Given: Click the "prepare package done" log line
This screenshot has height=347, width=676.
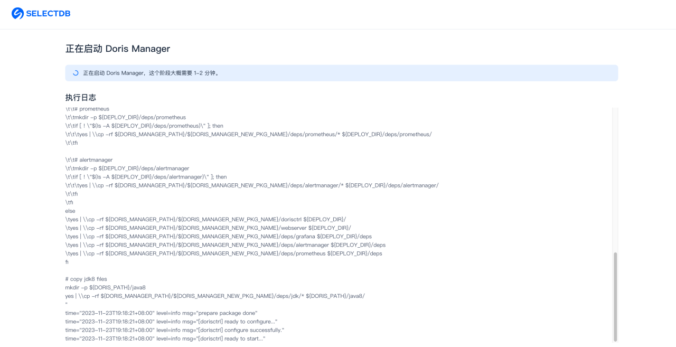Looking at the screenshot, I should pos(162,313).
